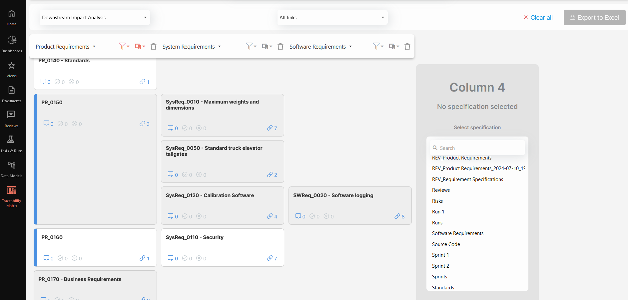Screen dimensions: 628x300
Task: Open column display options for Product Requirements
Action: coord(140,46)
